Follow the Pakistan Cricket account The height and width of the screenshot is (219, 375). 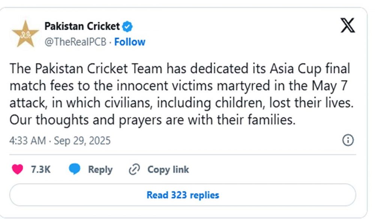tap(130, 42)
